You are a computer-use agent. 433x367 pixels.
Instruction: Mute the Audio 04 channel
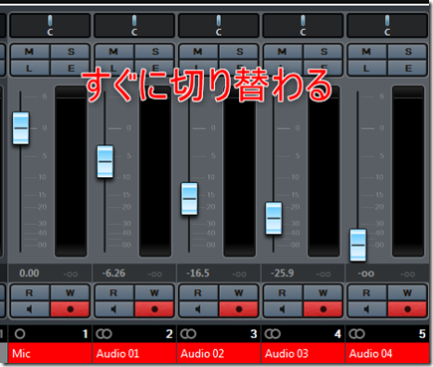coord(367,52)
